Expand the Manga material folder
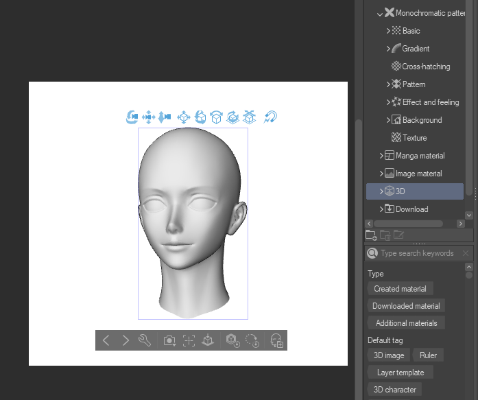Screen dimensions: 478x400 click(x=381, y=156)
